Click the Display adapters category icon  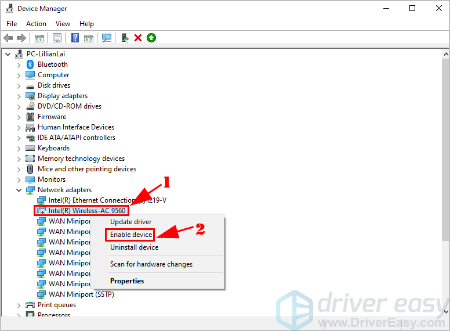tap(30, 96)
